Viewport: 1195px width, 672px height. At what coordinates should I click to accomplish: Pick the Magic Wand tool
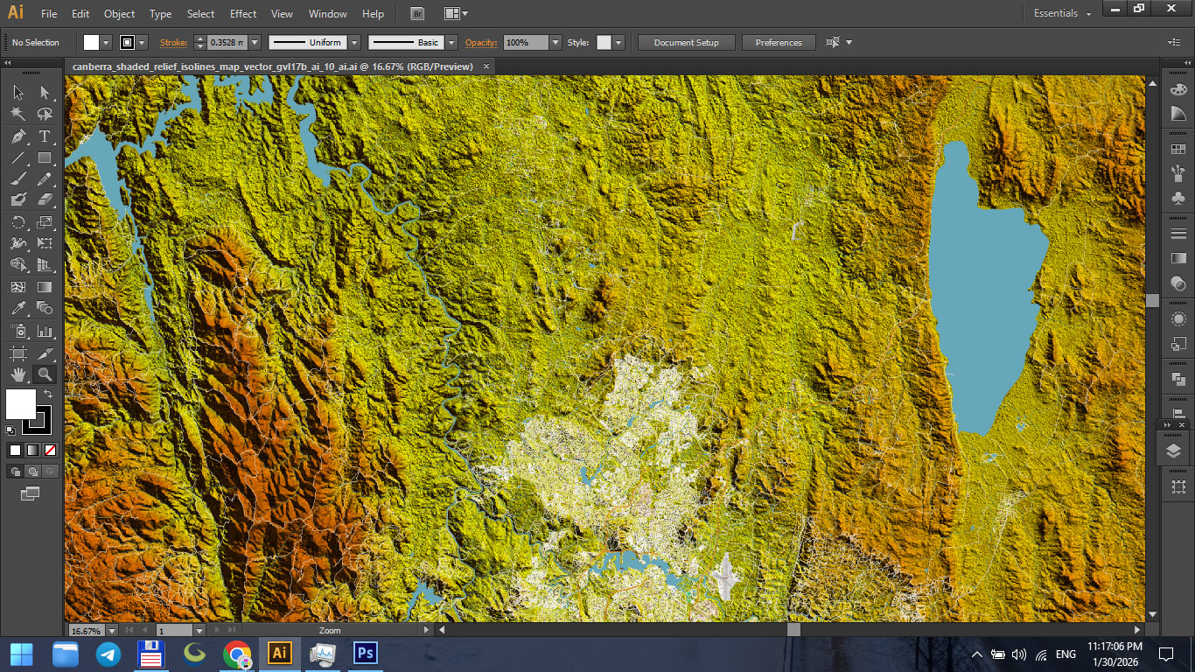[x=16, y=114]
